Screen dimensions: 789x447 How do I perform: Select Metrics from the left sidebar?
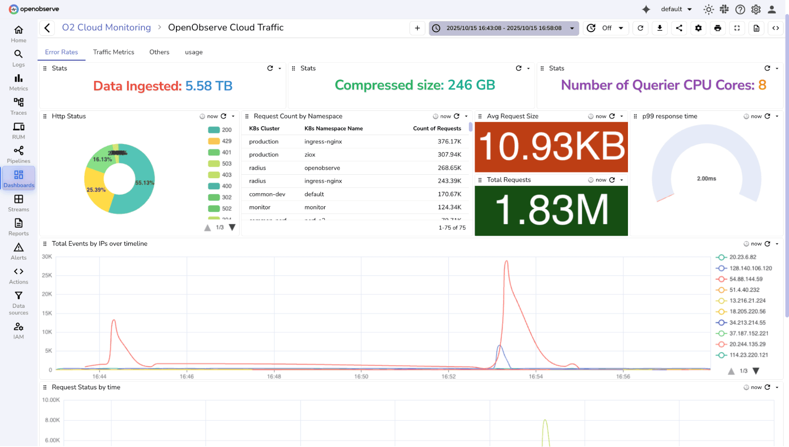tap(18, 82)
